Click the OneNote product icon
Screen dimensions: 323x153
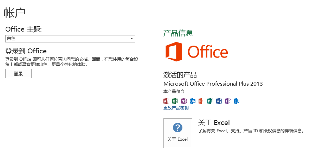[184, 101]
